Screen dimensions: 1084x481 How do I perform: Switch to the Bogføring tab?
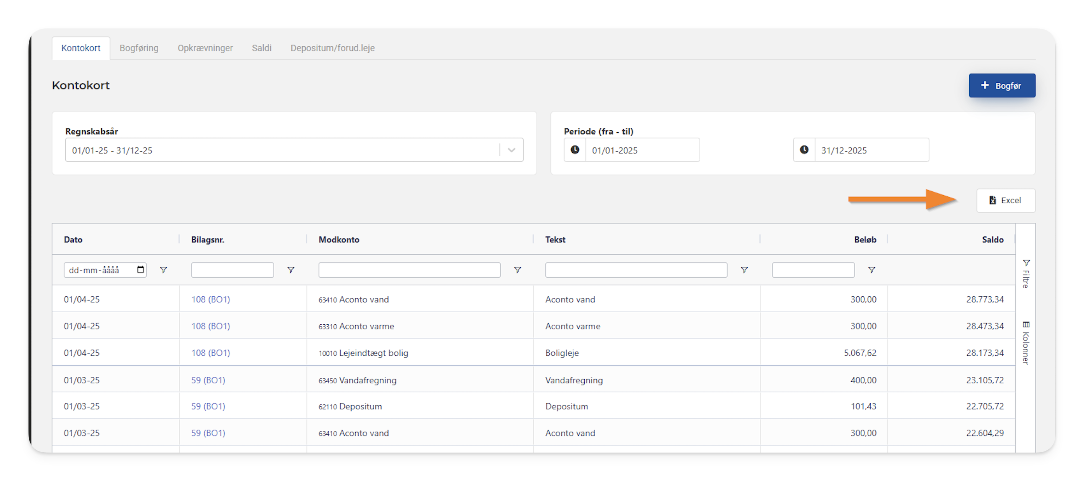pos(139,48)
